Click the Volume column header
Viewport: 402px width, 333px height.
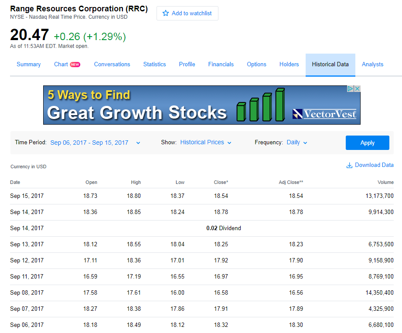pyautogui.click(x=385, y=182)
